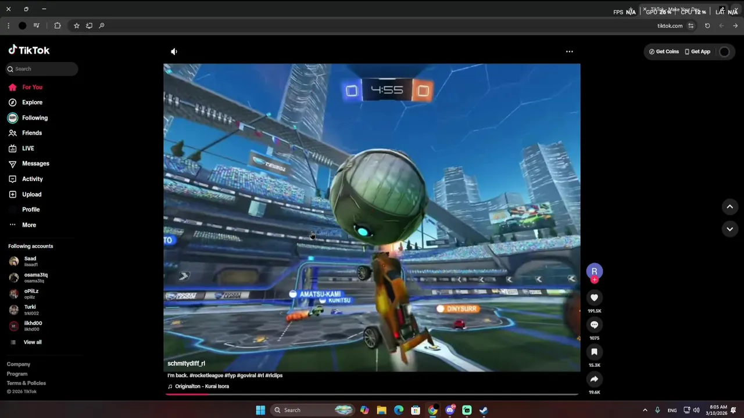
Task: Share the video with the arrow icon
Action: (x=594, y=379)
